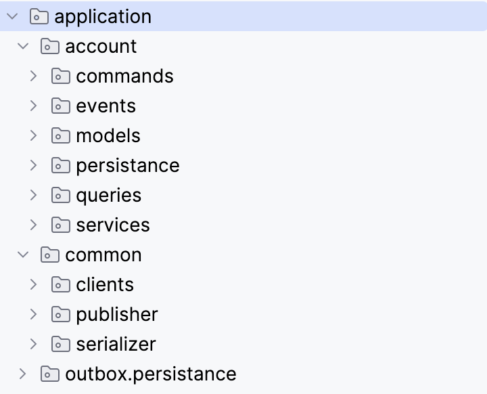Click the account package folder icon
487x394 pixels.
[x=50, y=47]
